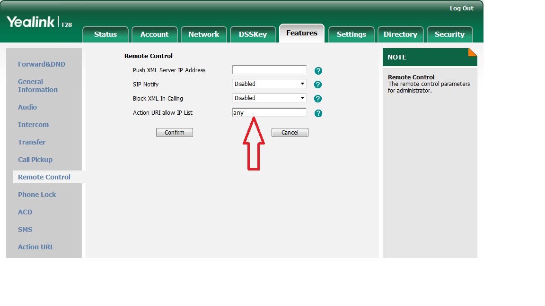Viewport: 545px width, 306px height.
Task: Select the DSSKey tab
Action: pyautogui.click(x=253, y=34)
